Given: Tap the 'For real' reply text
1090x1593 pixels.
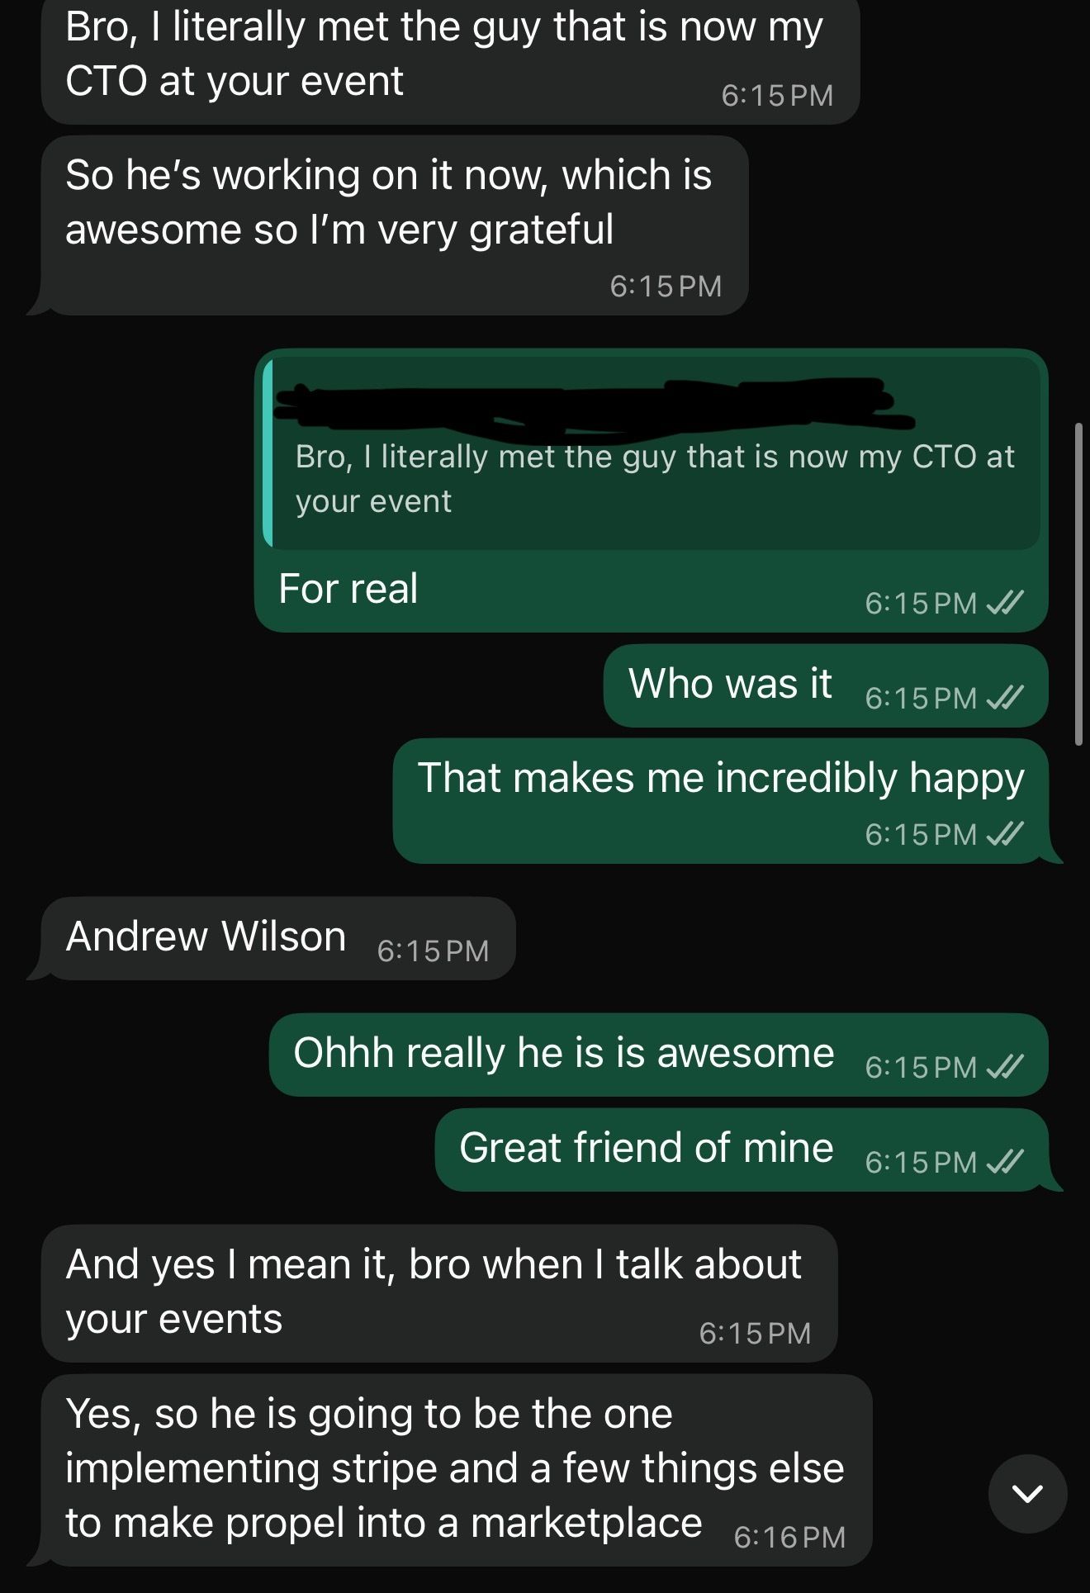Looking at the screenshot, I should point(348,589).
